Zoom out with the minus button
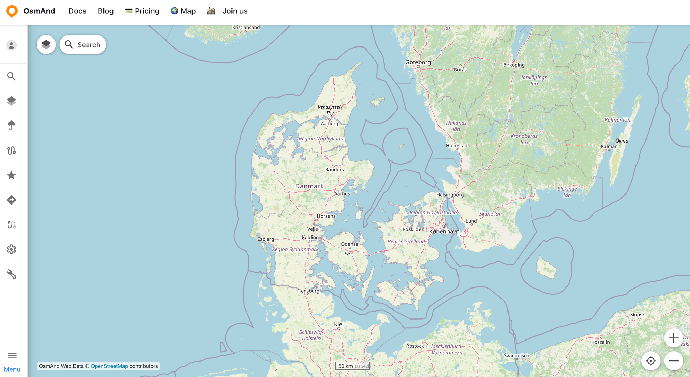The height and width of the screenshot is (377, 690). [x=673, y=361]
